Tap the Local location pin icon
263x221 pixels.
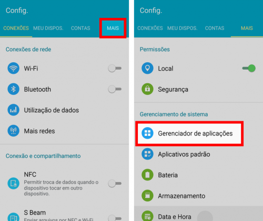[x=147, y=68]
